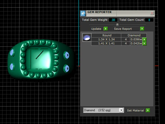Viewport: 165px width, 124px height.
Task: Click green arrow beside 0.036tw row
Action: point(144,39)
